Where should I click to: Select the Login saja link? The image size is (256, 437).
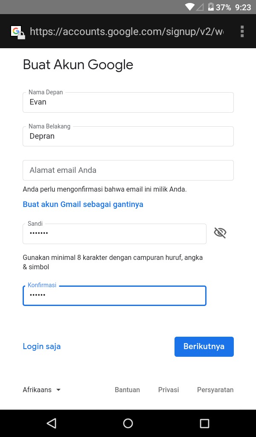[x=41, y=346]
